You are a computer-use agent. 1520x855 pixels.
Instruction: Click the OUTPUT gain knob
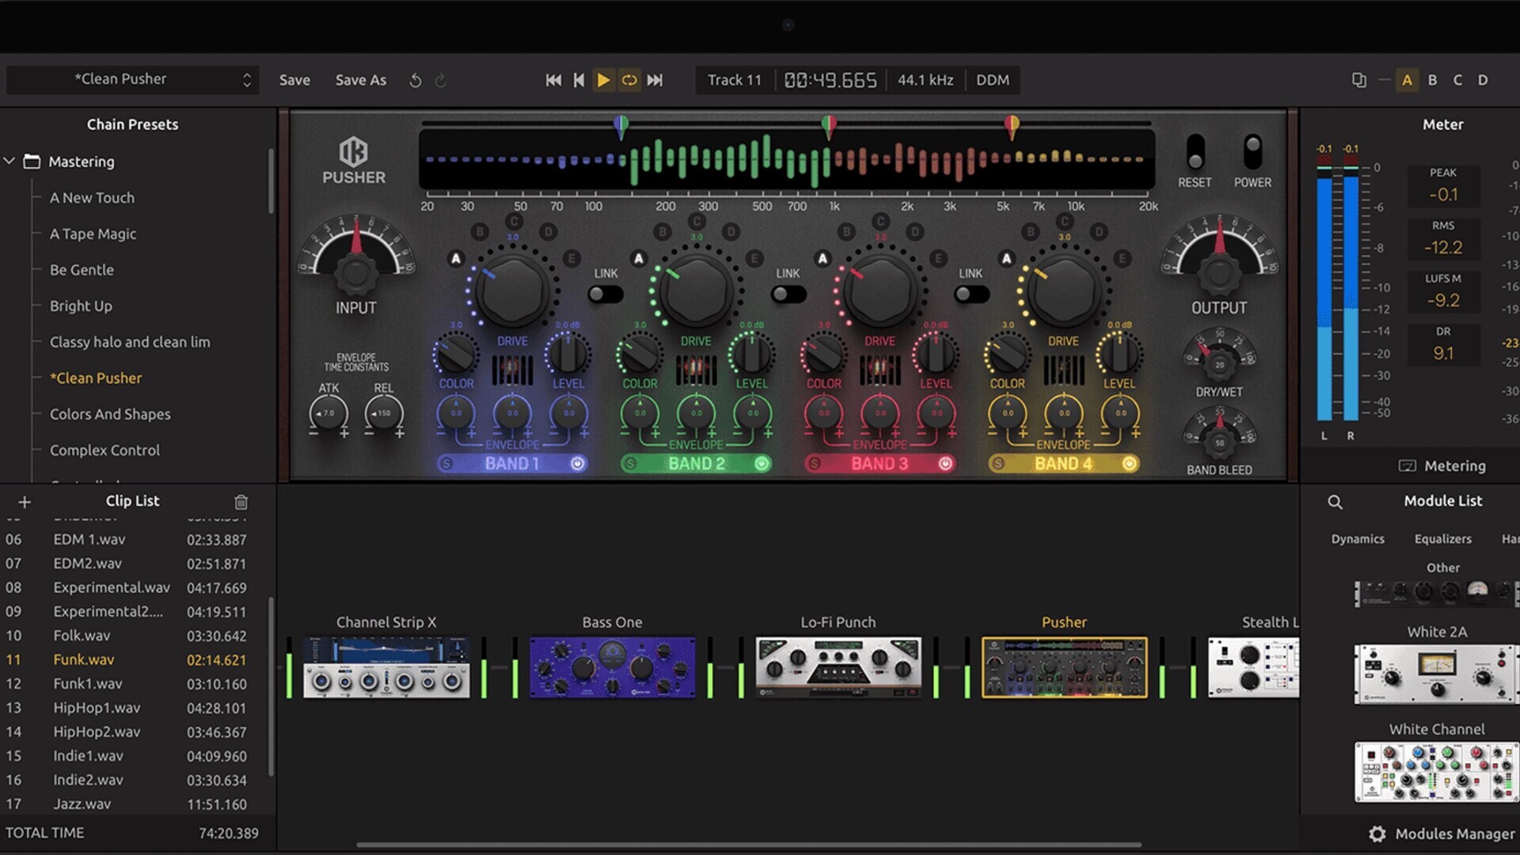(x=1219, y=273)
